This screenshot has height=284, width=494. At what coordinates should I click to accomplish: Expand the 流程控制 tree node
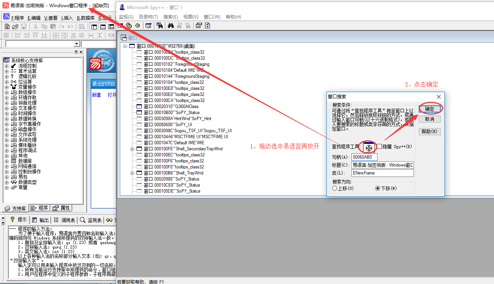(6, 66)
